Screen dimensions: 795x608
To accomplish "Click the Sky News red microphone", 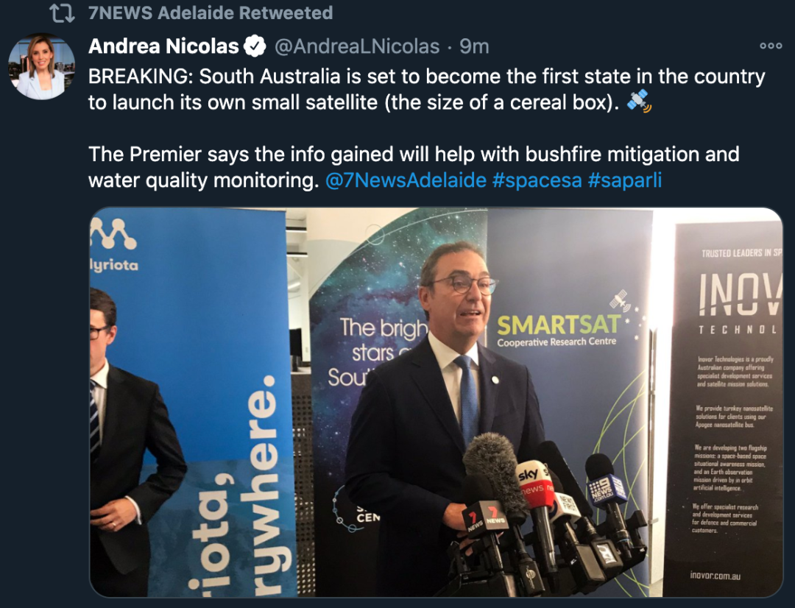I will (534, 484).
